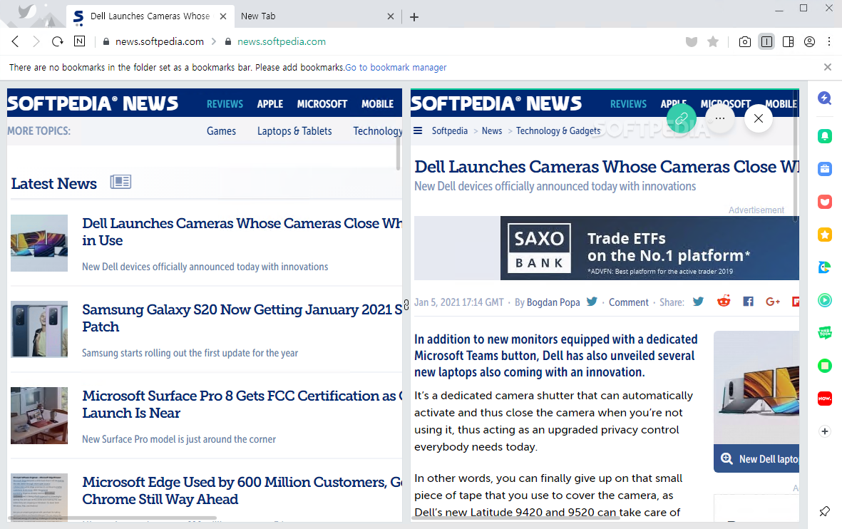Open MICROSOFT in the left pane menu

pos(322,103)
